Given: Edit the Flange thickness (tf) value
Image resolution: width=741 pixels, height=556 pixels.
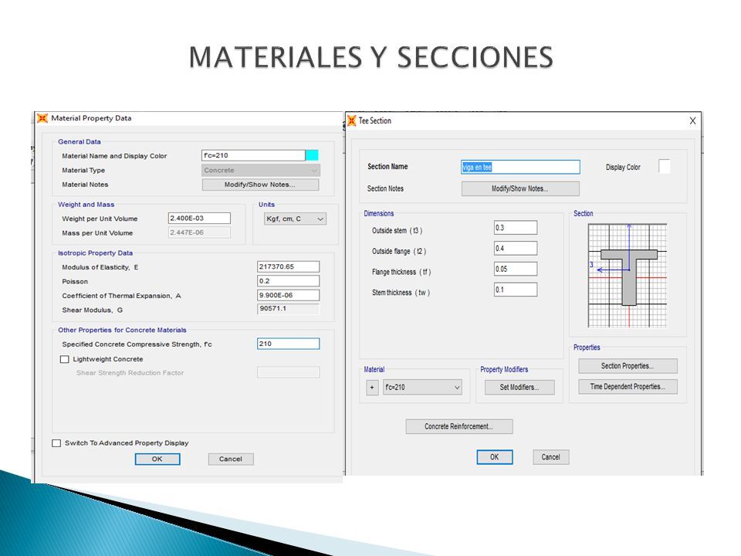Looking at the screenshot, I should [x=516, y=269].
